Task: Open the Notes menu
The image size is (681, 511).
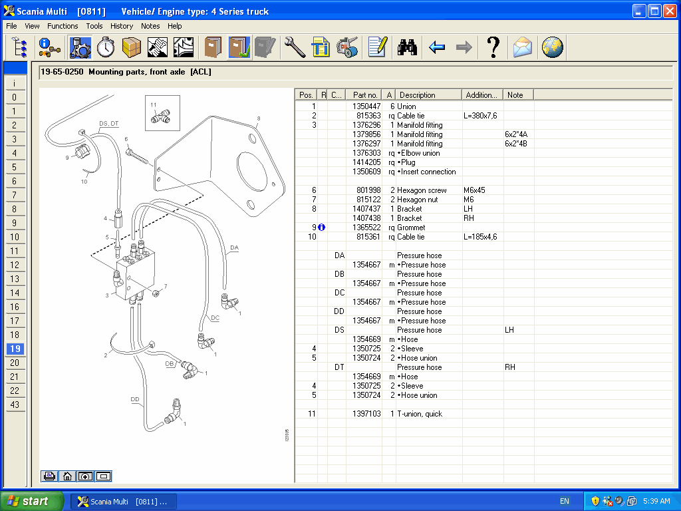Action: (x=150, y=26)
